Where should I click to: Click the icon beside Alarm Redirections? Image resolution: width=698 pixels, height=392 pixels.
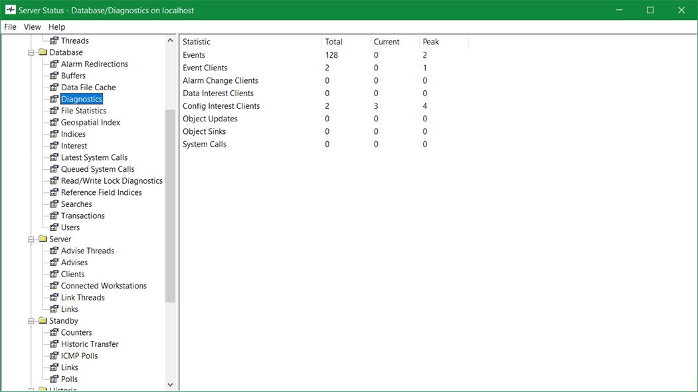(54, 64)
